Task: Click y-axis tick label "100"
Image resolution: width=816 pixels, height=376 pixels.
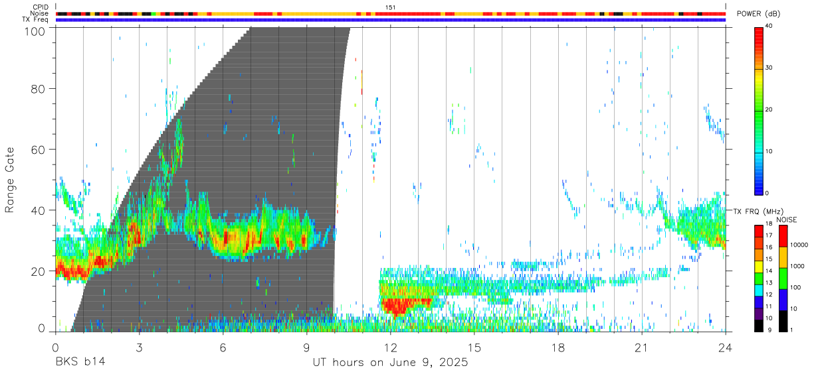Action: click(35, 31)
